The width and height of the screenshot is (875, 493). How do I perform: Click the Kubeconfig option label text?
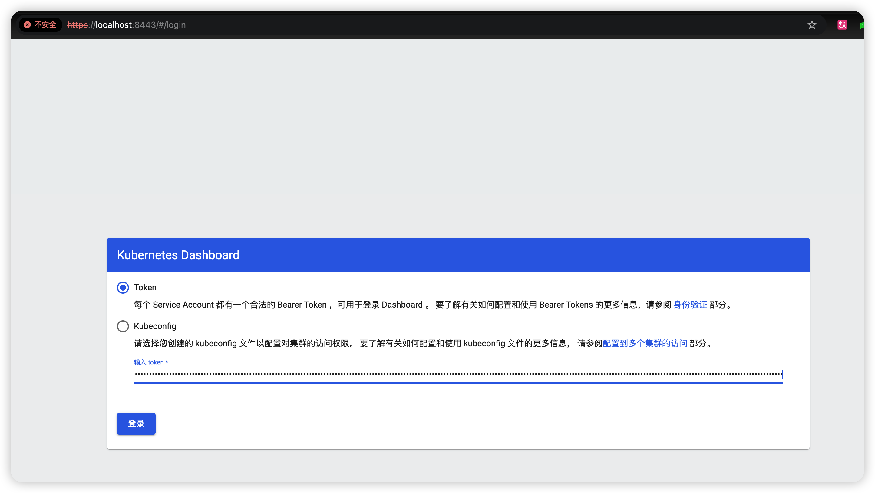(155, 326)
